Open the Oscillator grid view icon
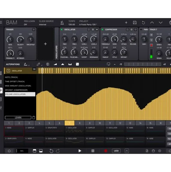This screenshot has height=172, width=171. (93, 29)
